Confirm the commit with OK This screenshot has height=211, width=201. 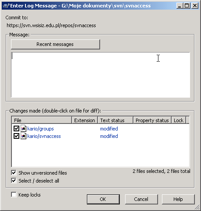pos(103,199)
